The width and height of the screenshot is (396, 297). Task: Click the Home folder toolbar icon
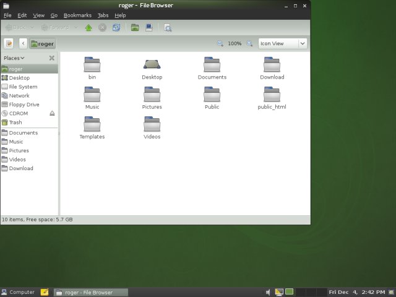tap(134, 27)
